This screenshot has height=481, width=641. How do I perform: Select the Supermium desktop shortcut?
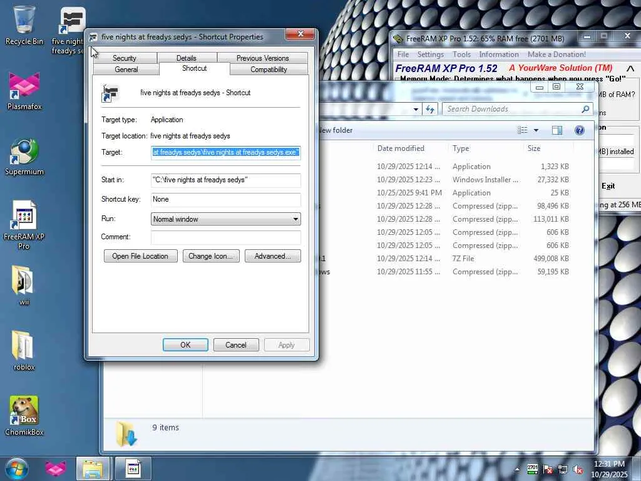click(24, 157)
